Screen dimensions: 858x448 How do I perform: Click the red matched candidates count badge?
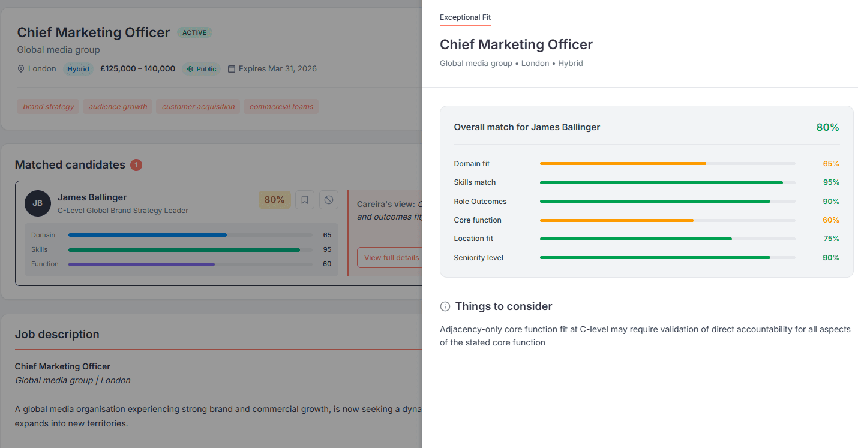coord(136,165)
